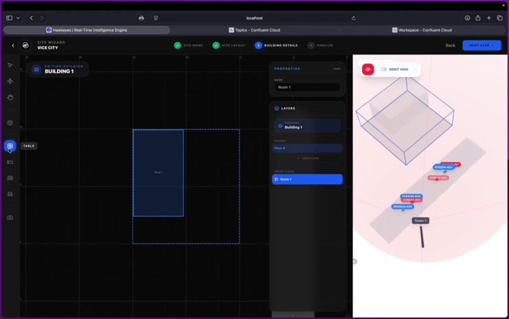The width and height of the screenshot is (509, 319).
Task: Select the Table furniture tool
Action: (10, 146)
